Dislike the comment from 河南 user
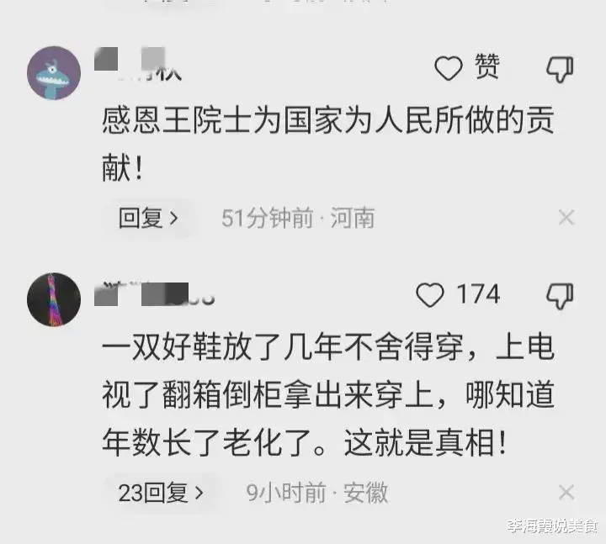This screenshot has width=606, height=544. coord(559,70)
